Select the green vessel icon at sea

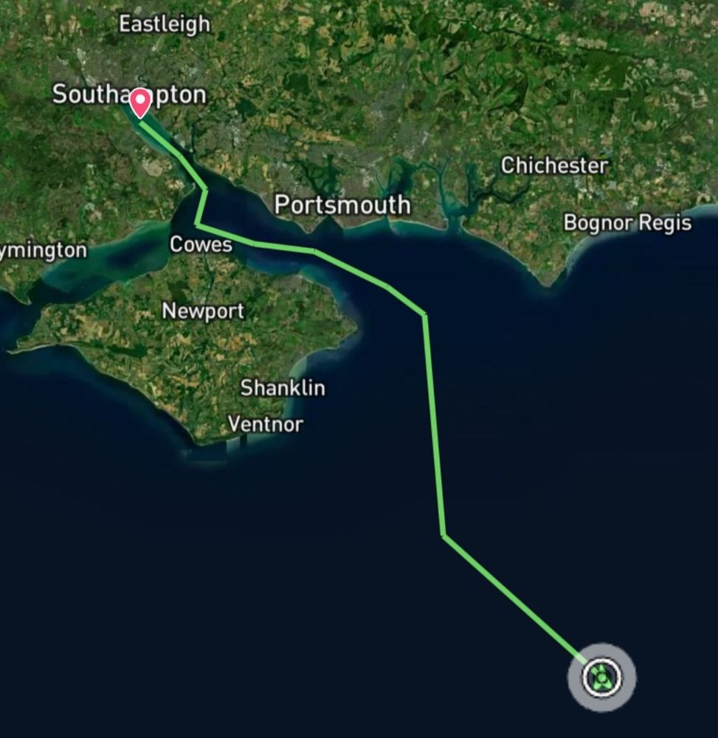(602, 677)
